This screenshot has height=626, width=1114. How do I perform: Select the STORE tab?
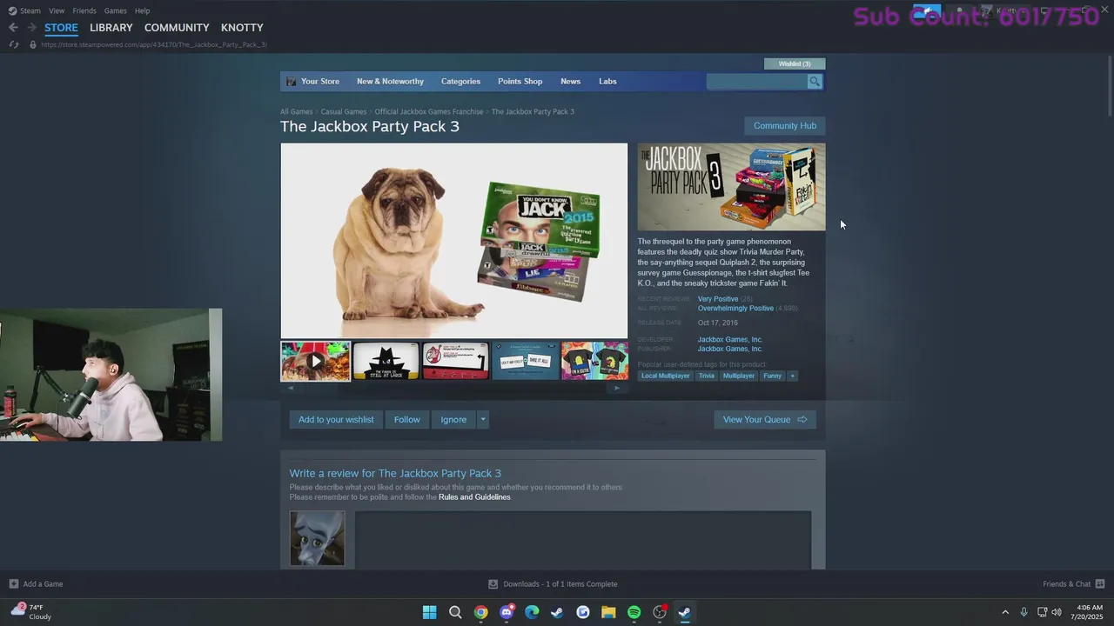61,28
